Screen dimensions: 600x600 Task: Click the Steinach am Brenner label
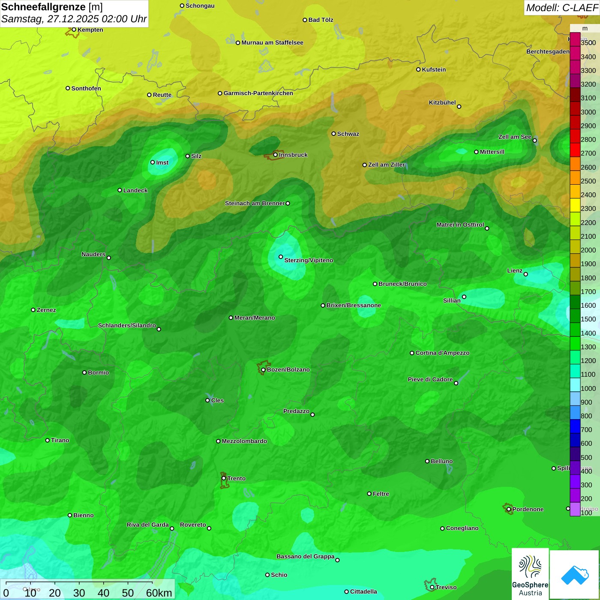coord(255,203)
